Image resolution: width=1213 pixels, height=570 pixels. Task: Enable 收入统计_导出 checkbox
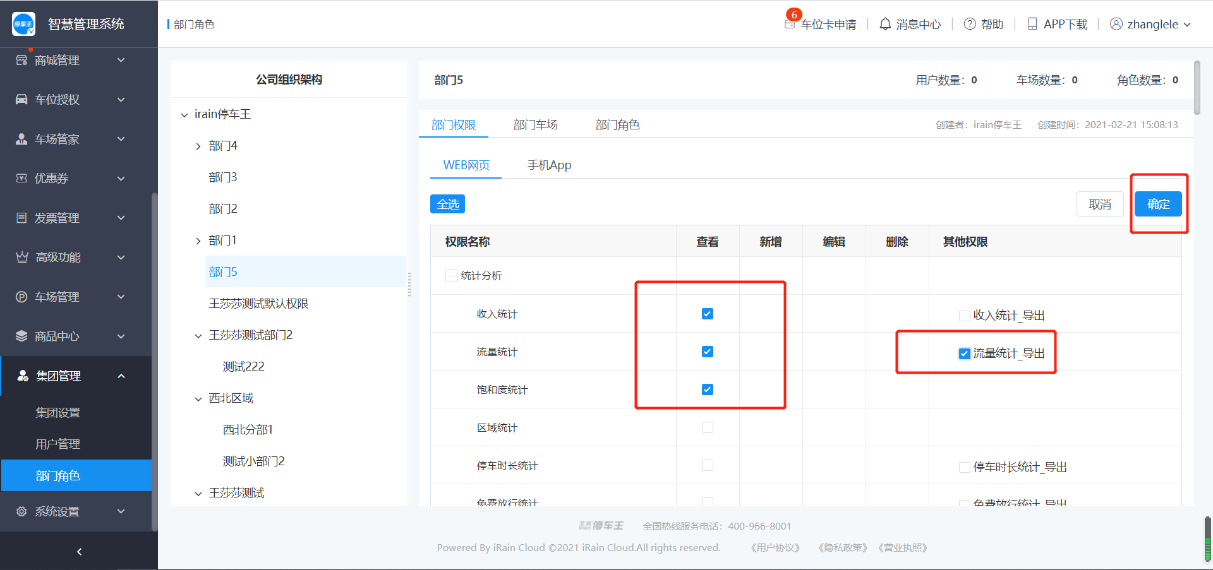(x=965, y=316)
